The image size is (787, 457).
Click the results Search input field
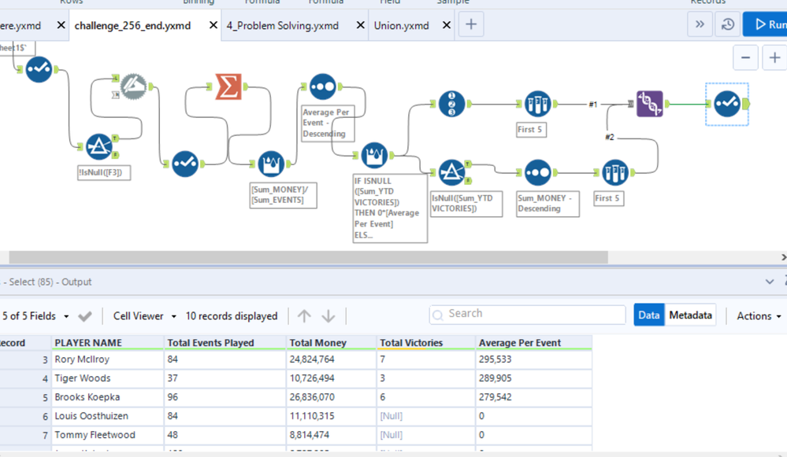528,314
